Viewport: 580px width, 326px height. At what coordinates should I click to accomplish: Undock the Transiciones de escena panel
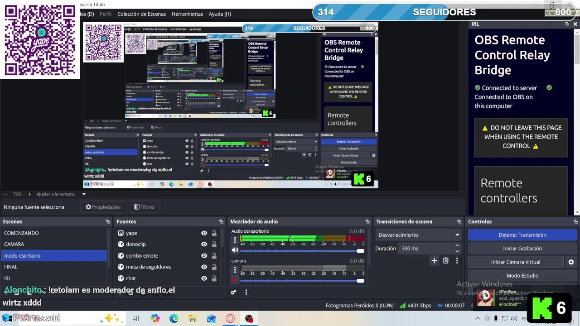459,221
